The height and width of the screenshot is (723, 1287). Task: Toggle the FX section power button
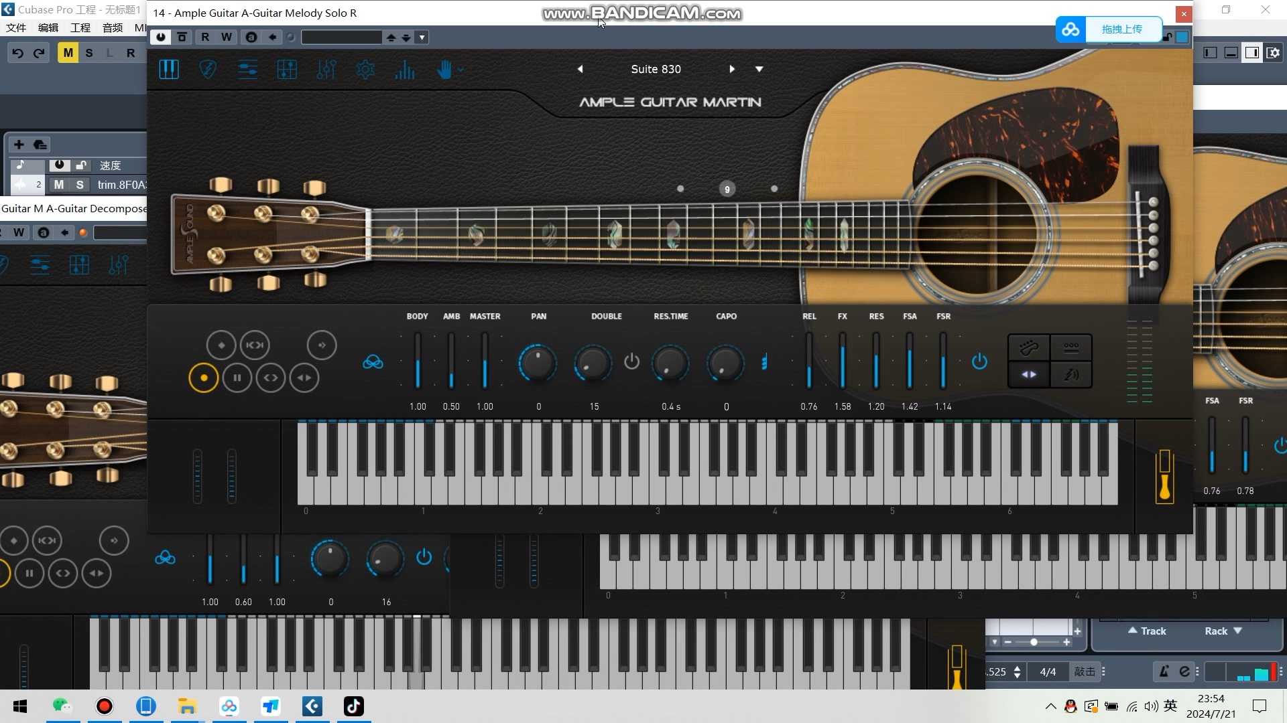click(x=979, y=361)
